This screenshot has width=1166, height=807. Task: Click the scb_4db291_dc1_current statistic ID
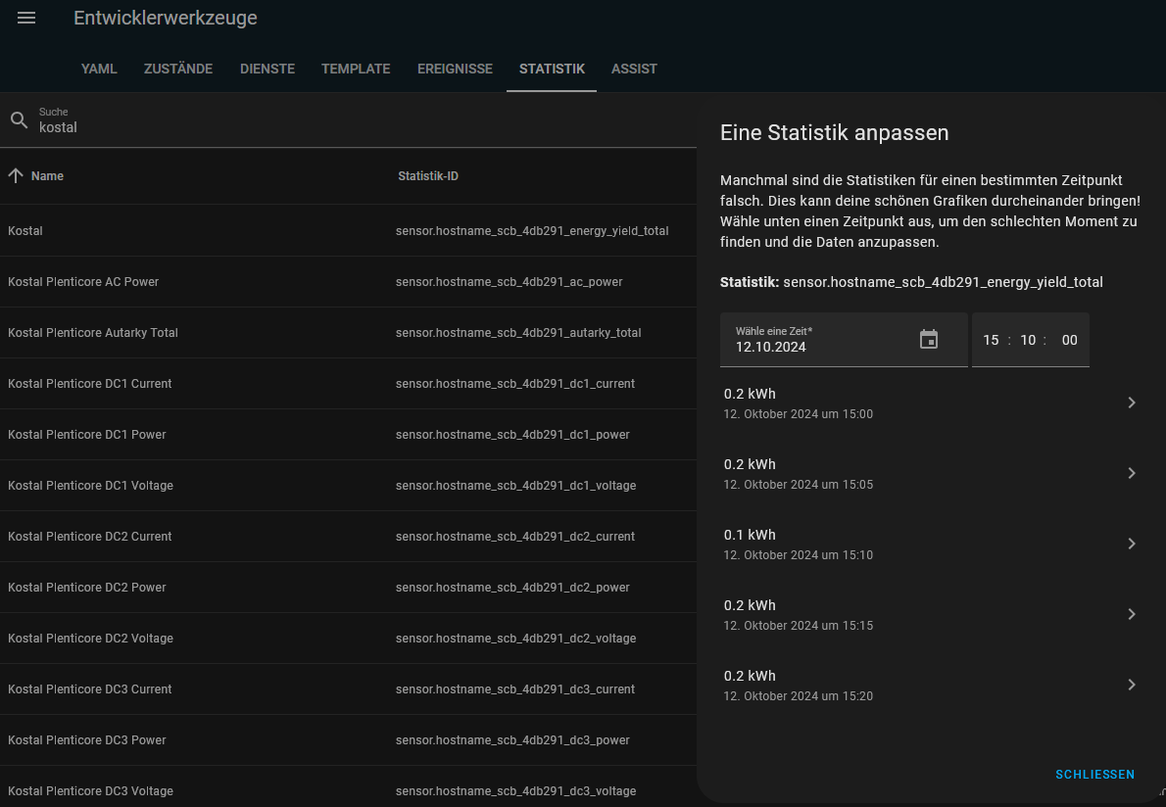click(x=514, y=384)
